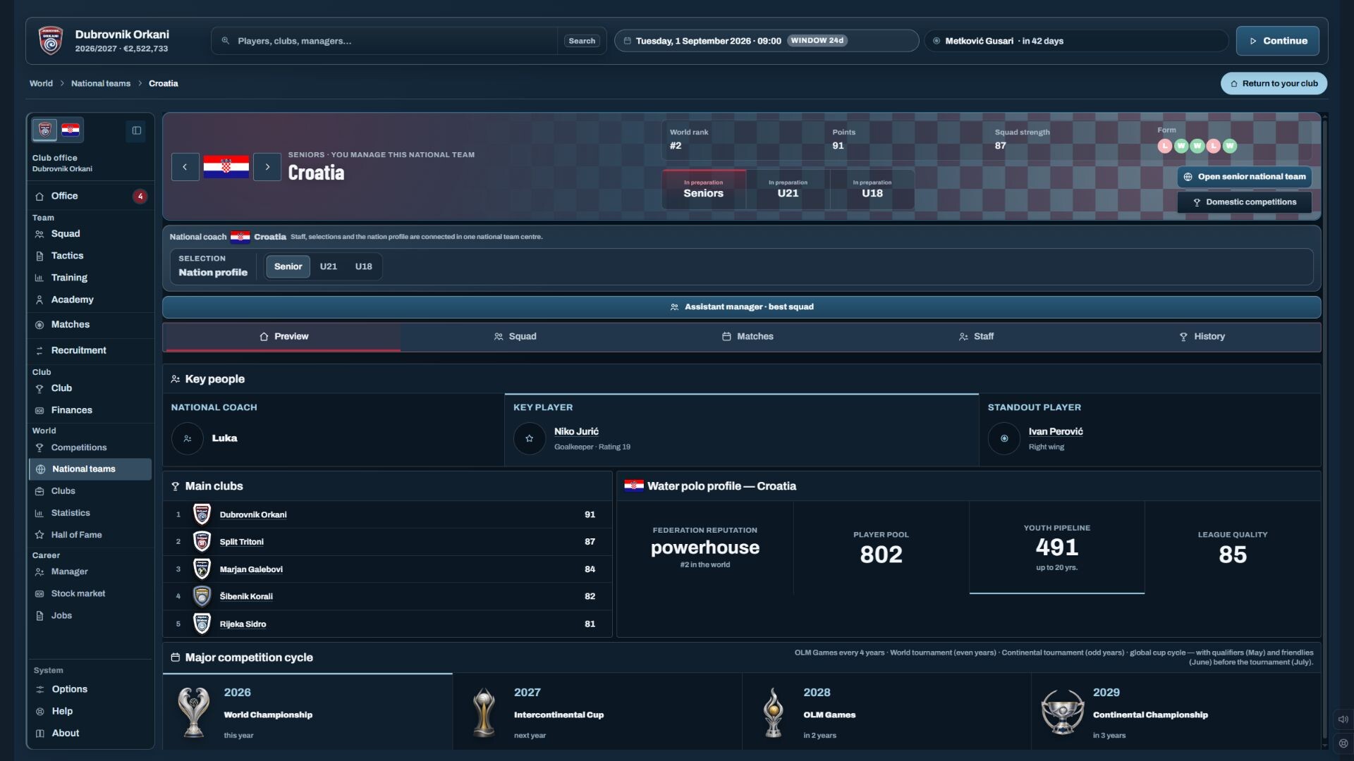View the History tab
Screen dimensions: 1354x761
[1202, 337]
